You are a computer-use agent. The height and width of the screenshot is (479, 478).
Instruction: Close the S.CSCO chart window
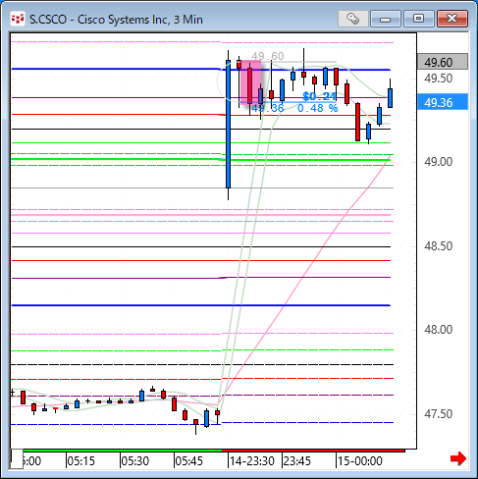(x=452, y=19)
